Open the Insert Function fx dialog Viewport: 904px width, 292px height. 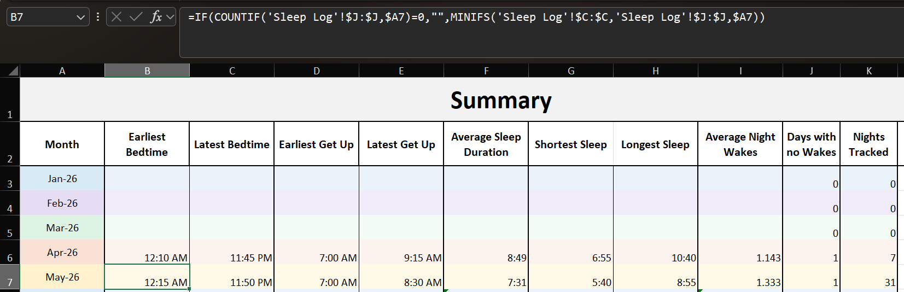point(156,17)
